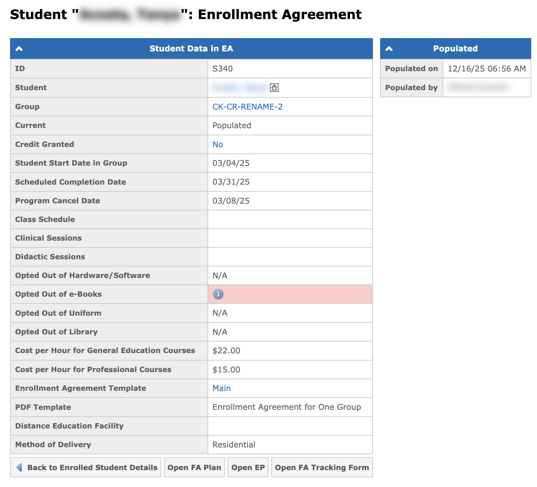The width and height of the screenshot is (537, 487).
Task: Open the blurred student name link
Action: [239, 88]
